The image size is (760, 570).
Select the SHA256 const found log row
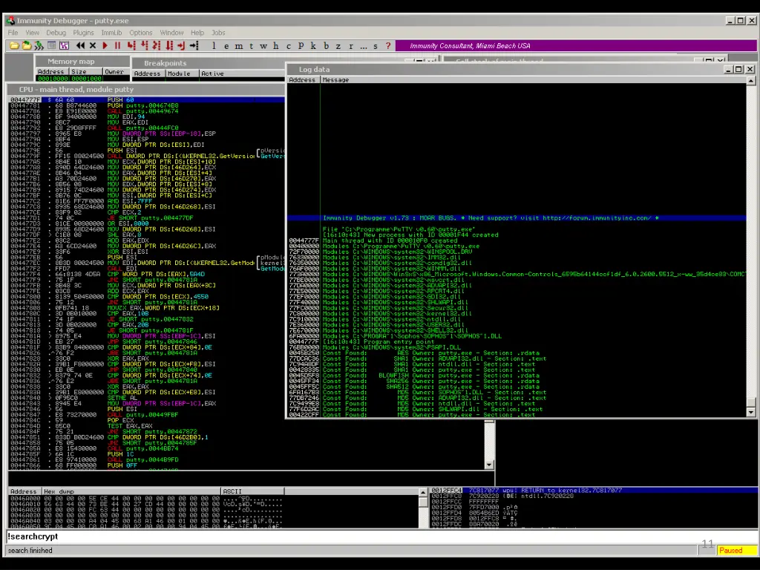tap(517, 381)
